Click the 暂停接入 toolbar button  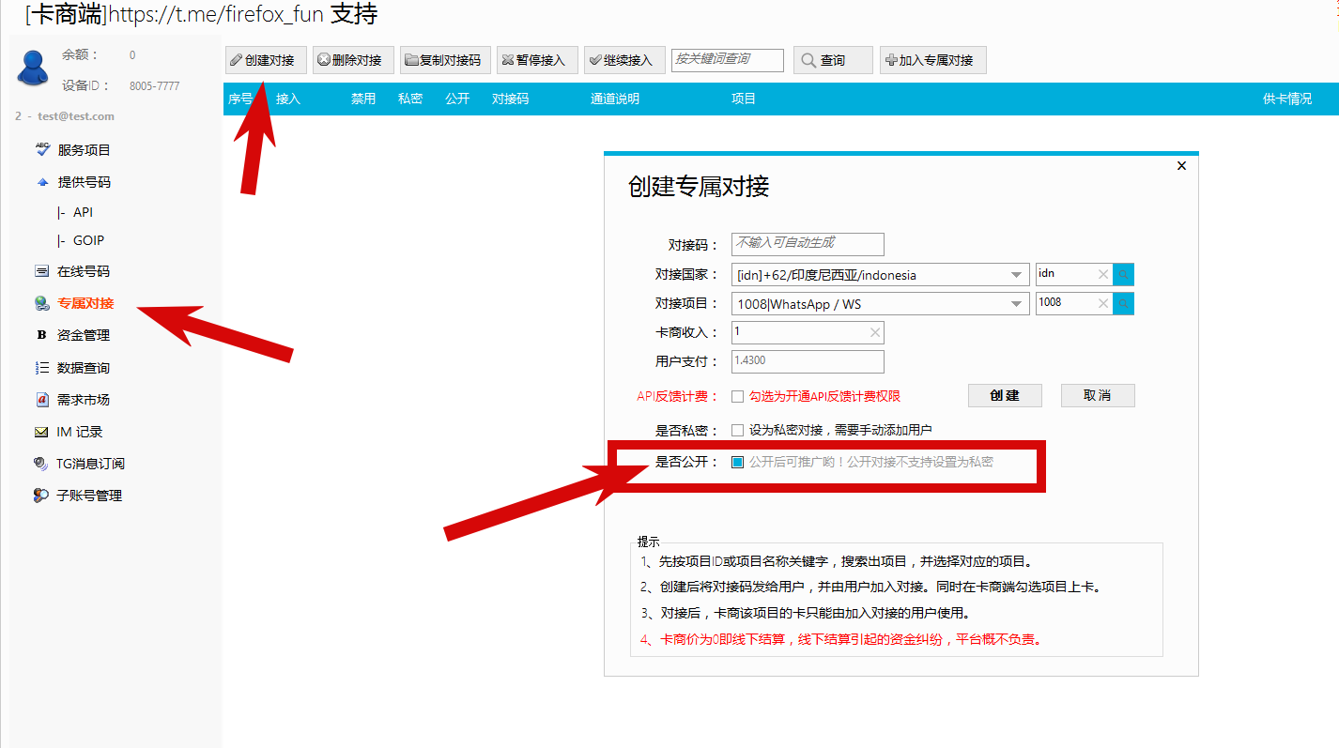pyautogui.click(x=537, y=60)
